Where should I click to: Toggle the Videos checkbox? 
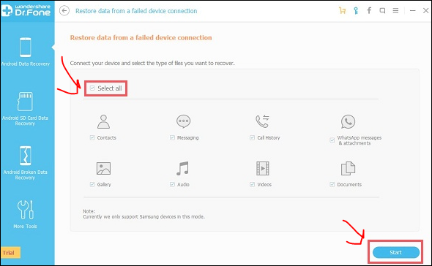point(252,184)
